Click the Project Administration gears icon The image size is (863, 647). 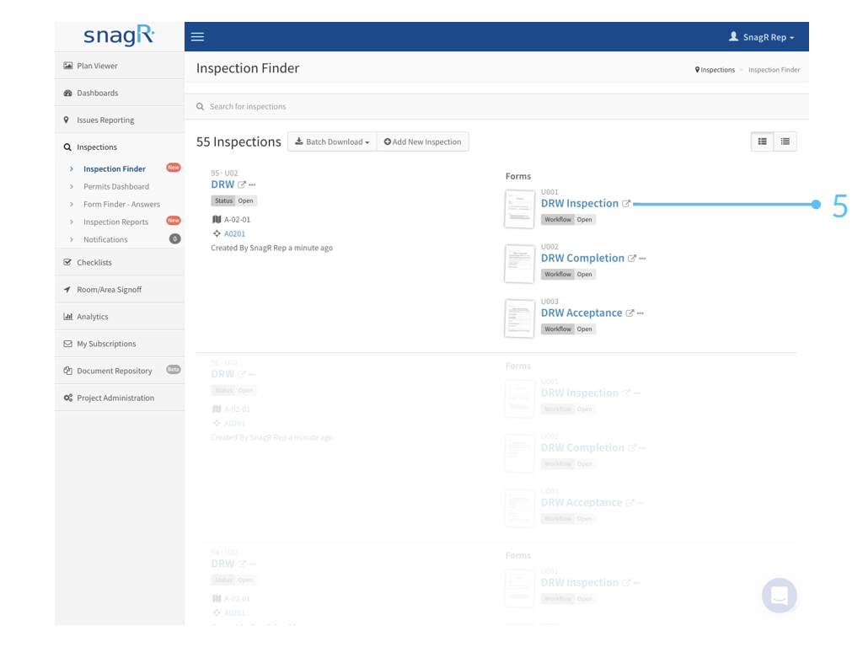67,398
